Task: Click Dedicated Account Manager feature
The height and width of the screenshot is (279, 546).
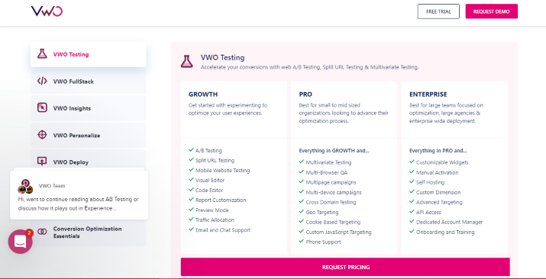Action: 449,222
